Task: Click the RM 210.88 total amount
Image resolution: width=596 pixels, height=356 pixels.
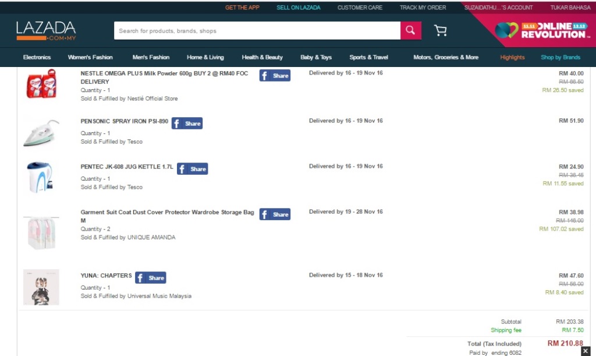Action: click(565, 343)
